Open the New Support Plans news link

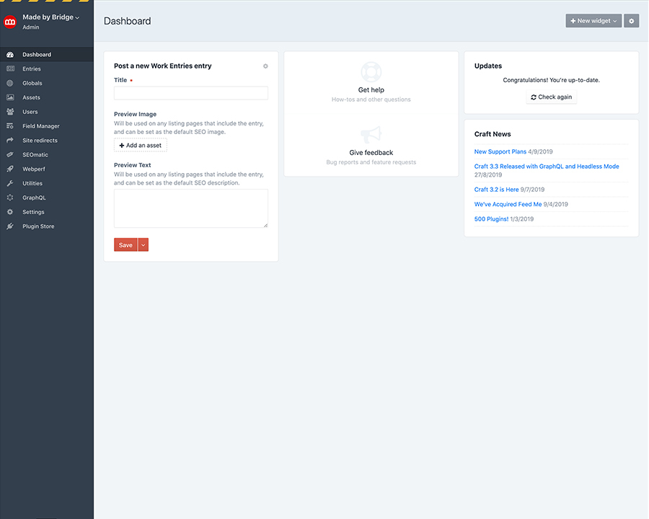tap(500, 152)
